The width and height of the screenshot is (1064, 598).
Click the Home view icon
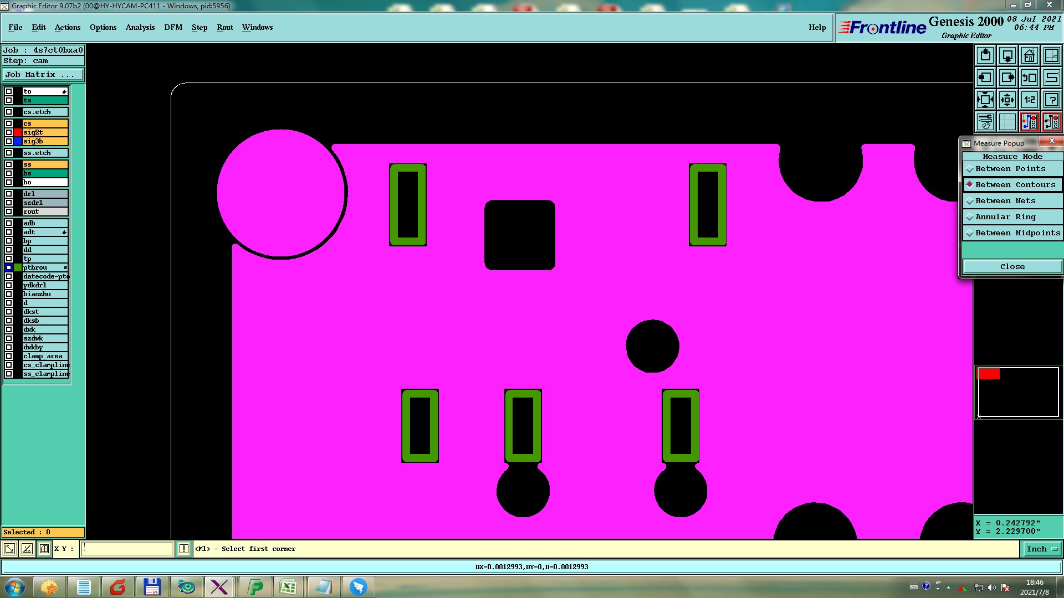1029,55
